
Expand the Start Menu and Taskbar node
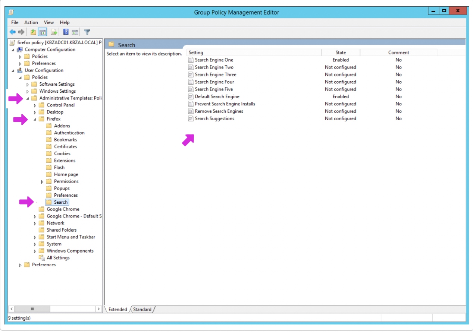tap(35, 237)
